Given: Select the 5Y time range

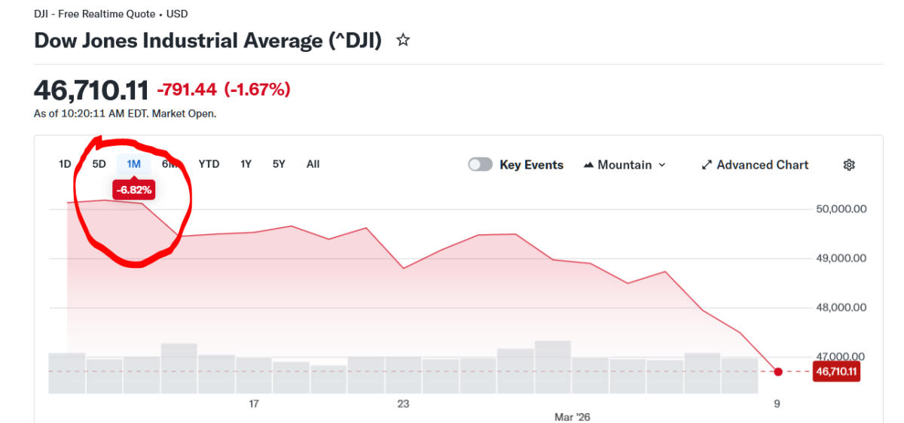Looking at the screenshot, I should point(279,164).
